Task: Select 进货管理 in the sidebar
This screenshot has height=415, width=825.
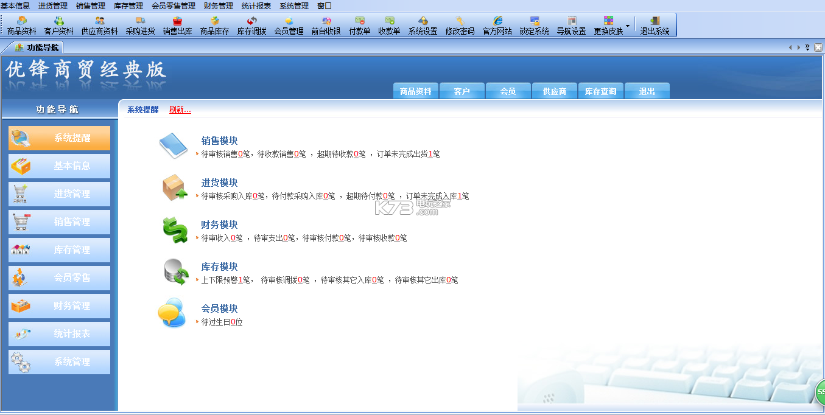Action: 60,194
